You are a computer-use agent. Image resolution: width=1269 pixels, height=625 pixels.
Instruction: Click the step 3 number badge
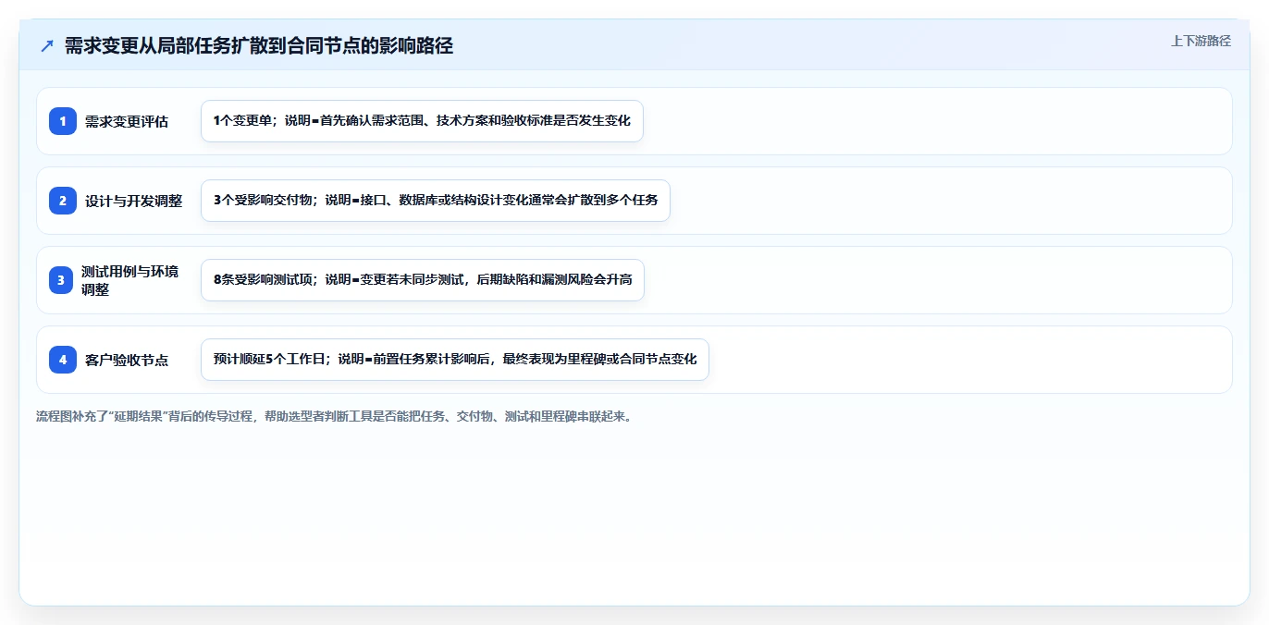click(x=63, y=280)
